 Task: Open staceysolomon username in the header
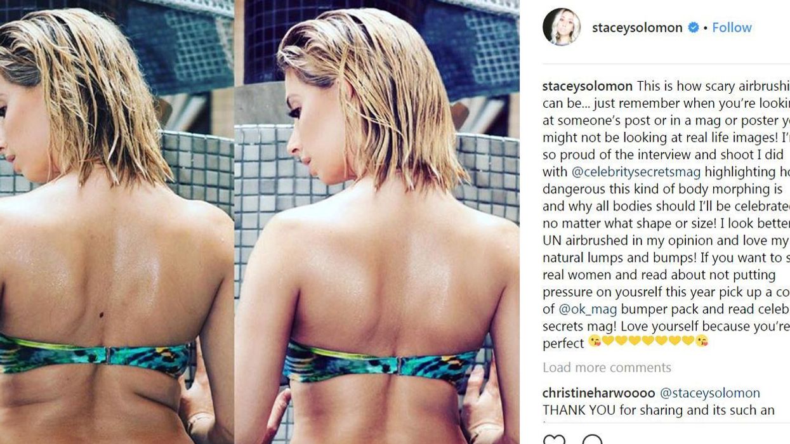point(637,27)
